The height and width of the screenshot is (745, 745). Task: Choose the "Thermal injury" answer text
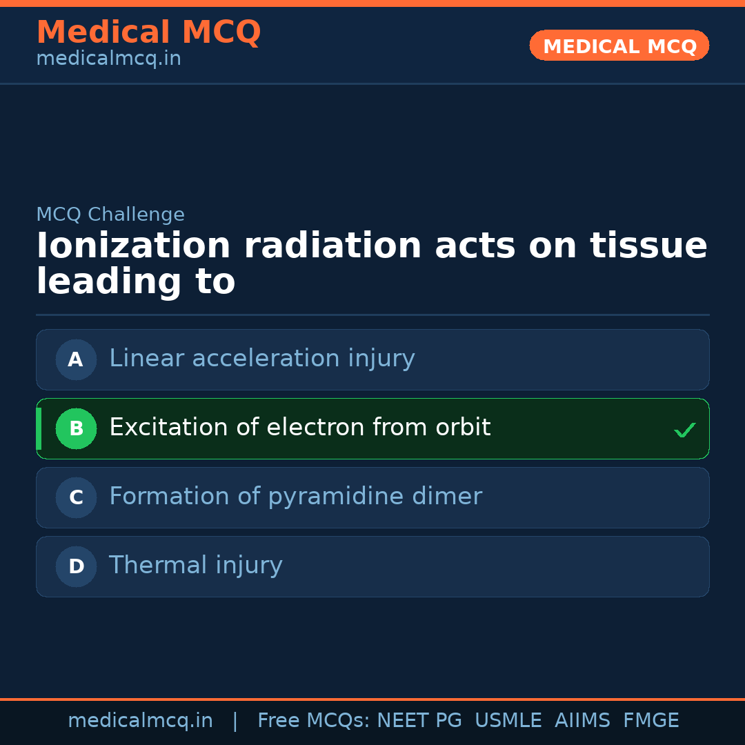[x=196, y=566]
